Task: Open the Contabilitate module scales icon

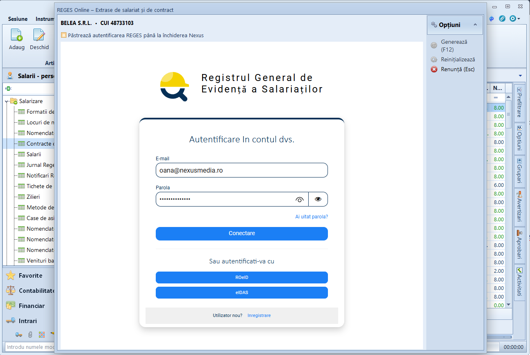Action: pyautogui.click(x=11, y=291)
